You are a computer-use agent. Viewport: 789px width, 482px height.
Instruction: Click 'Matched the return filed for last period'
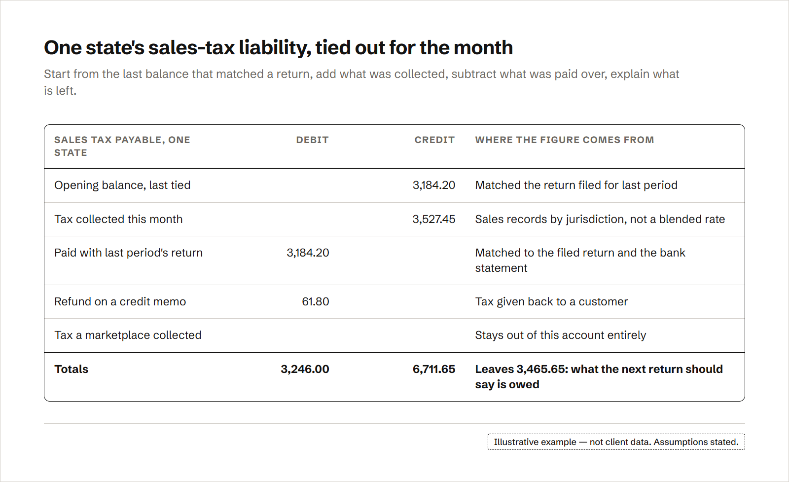tap(576, 185)
